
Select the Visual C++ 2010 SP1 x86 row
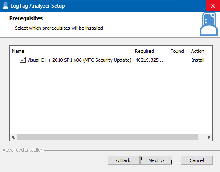[x=111, y=60]
